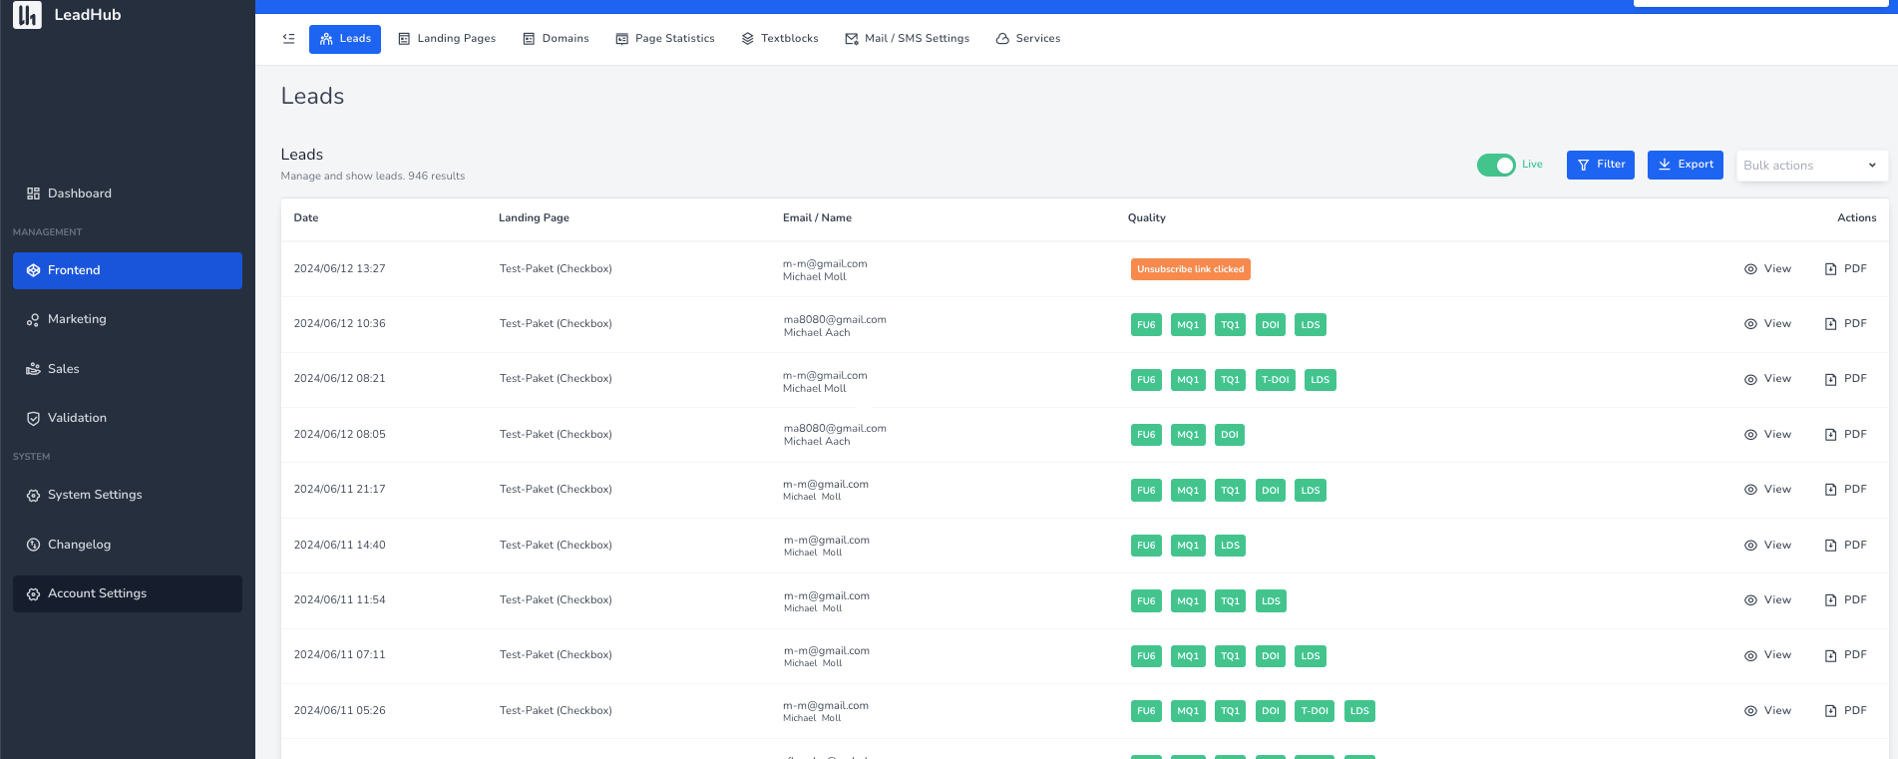Click the Validation shield icon
1898x759 pixels.
pos(33,419)
